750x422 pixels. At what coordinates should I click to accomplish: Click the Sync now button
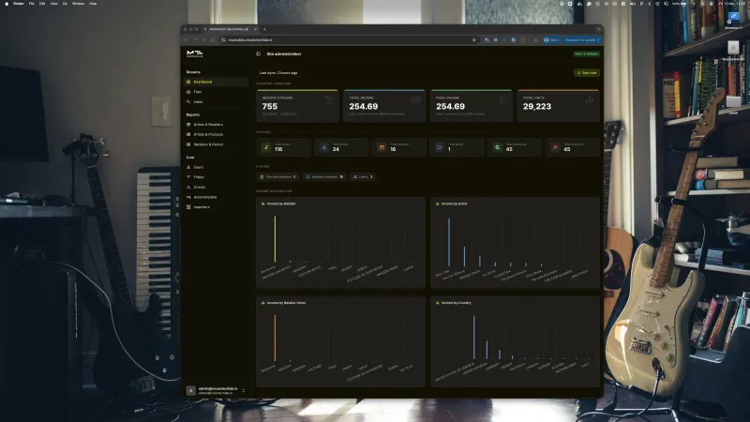pos(587,73)
